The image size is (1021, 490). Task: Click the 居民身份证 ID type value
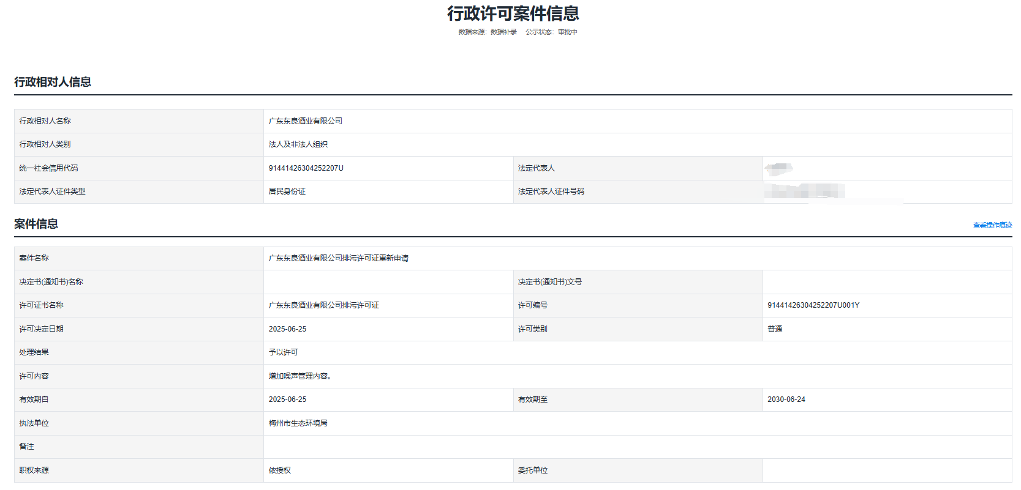point(287,191)
